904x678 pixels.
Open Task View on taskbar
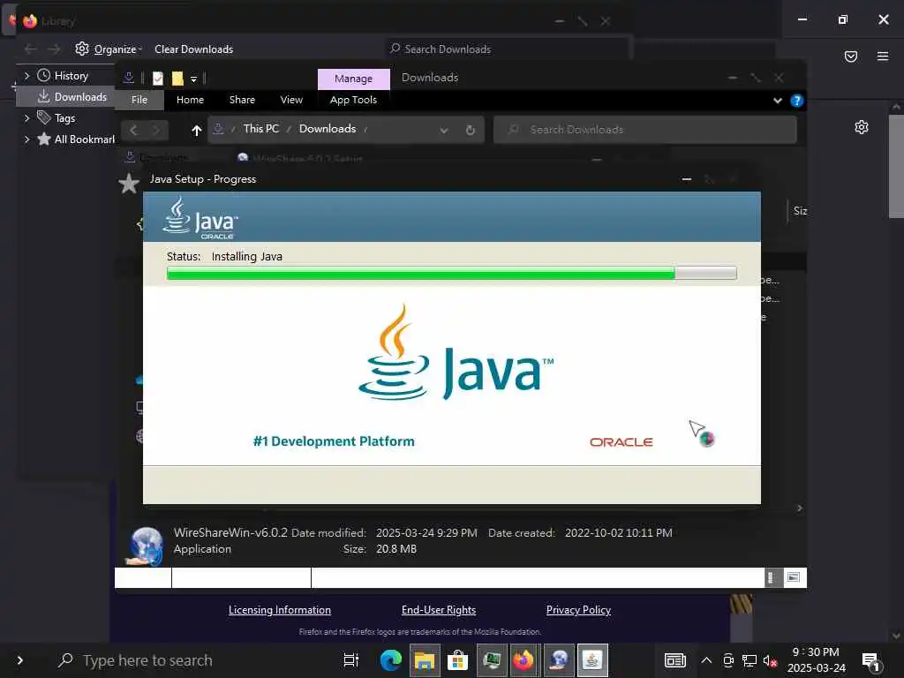click(351, 660)
